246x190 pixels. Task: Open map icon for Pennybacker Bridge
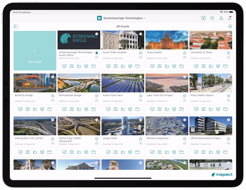coord(72,109)
